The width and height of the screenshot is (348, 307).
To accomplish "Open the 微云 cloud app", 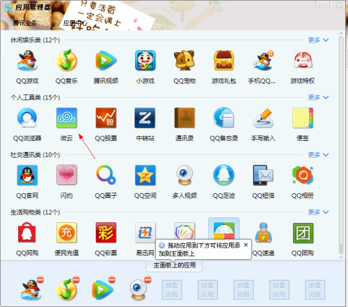I will 67,118.
